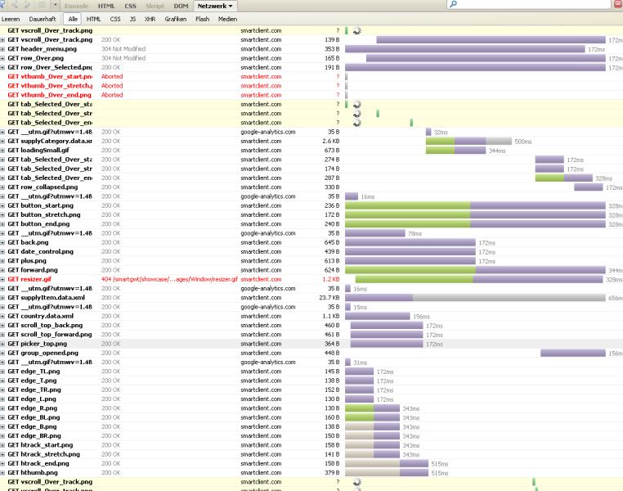Viewport: 623px width, 491px height.
Task: Click into the search input field
Action: coord(531,5)
